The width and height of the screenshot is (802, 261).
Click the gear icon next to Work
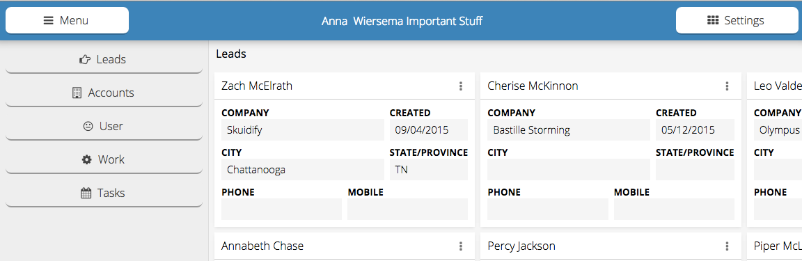click(x=86, y=159)
